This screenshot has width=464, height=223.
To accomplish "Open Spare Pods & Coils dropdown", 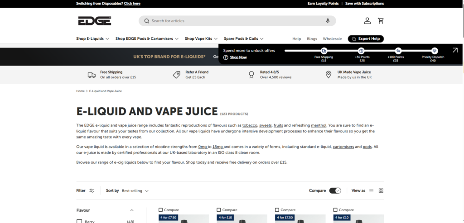I will [x=243, y=39].
